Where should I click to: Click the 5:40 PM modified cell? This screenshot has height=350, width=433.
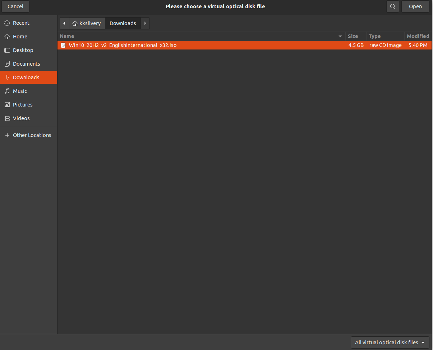click(418, 45)
